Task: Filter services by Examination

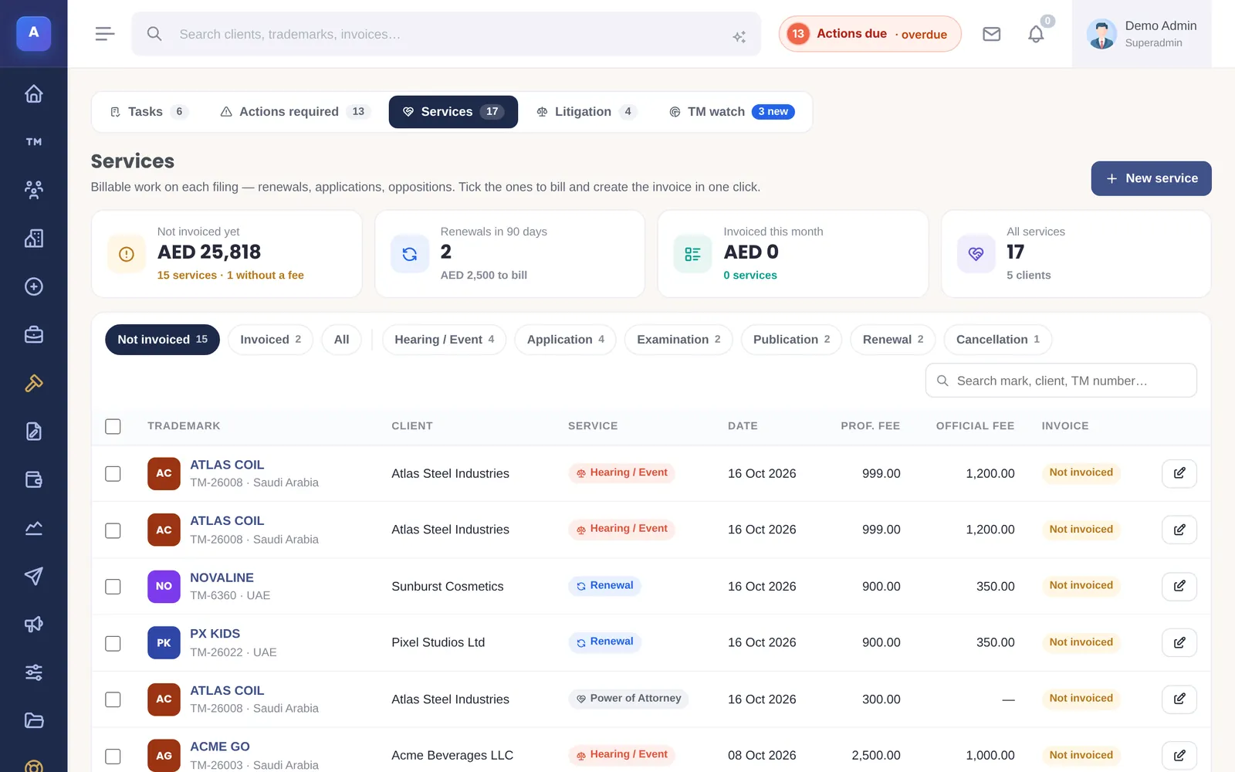Action: 678,340
